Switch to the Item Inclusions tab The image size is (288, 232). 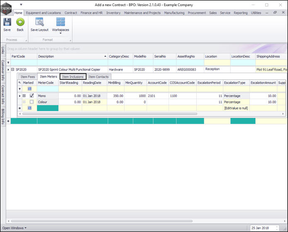(x=73, y=77)
